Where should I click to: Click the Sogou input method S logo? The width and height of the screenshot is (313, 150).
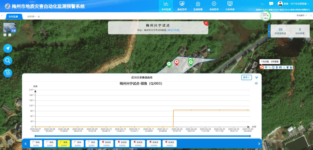(261, 67)
